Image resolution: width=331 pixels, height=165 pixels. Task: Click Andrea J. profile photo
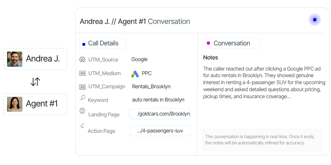pos(14,59)
